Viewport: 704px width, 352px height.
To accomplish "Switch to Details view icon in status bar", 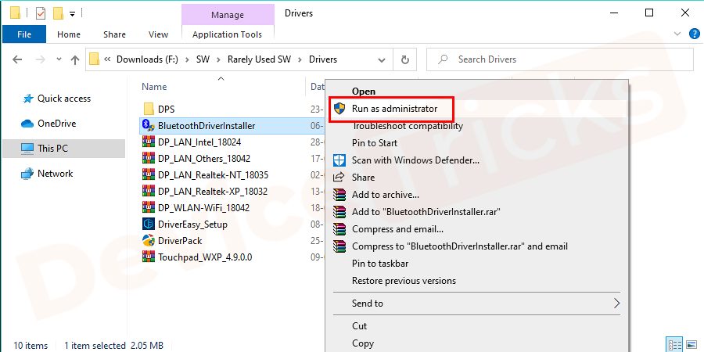I will pyautogui.click(x=674, y=345).
